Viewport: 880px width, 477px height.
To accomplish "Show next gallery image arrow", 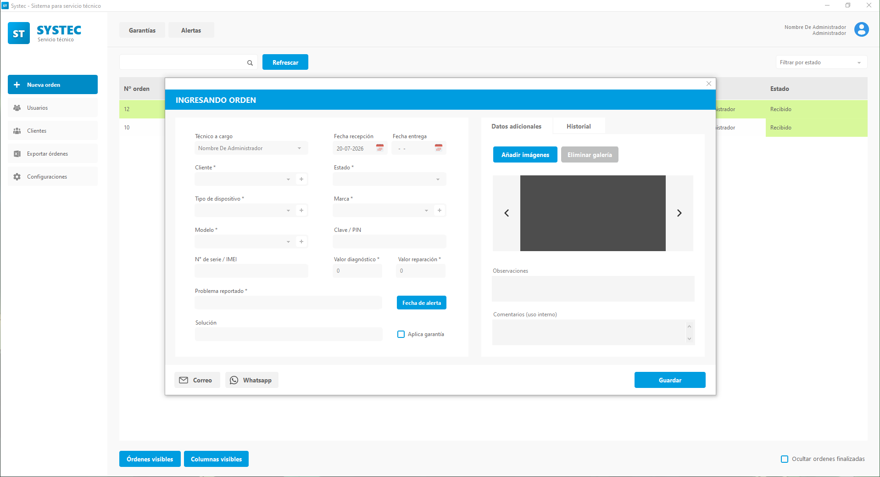I will pyautogui.click(x=679, y=213).
